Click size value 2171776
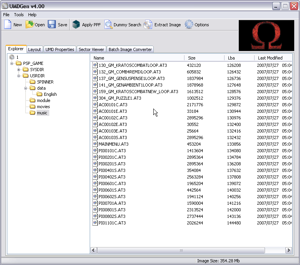 pos(195,105)
